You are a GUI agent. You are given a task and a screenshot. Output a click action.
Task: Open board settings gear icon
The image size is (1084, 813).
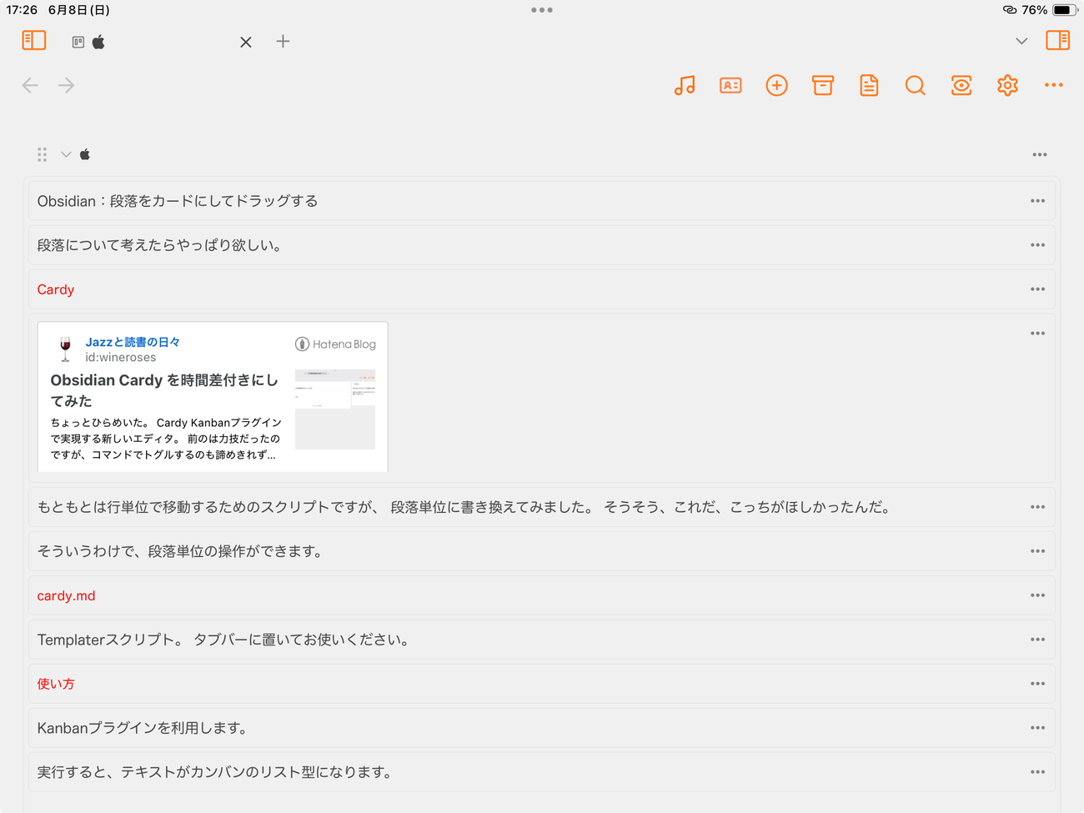point(1007,85)
